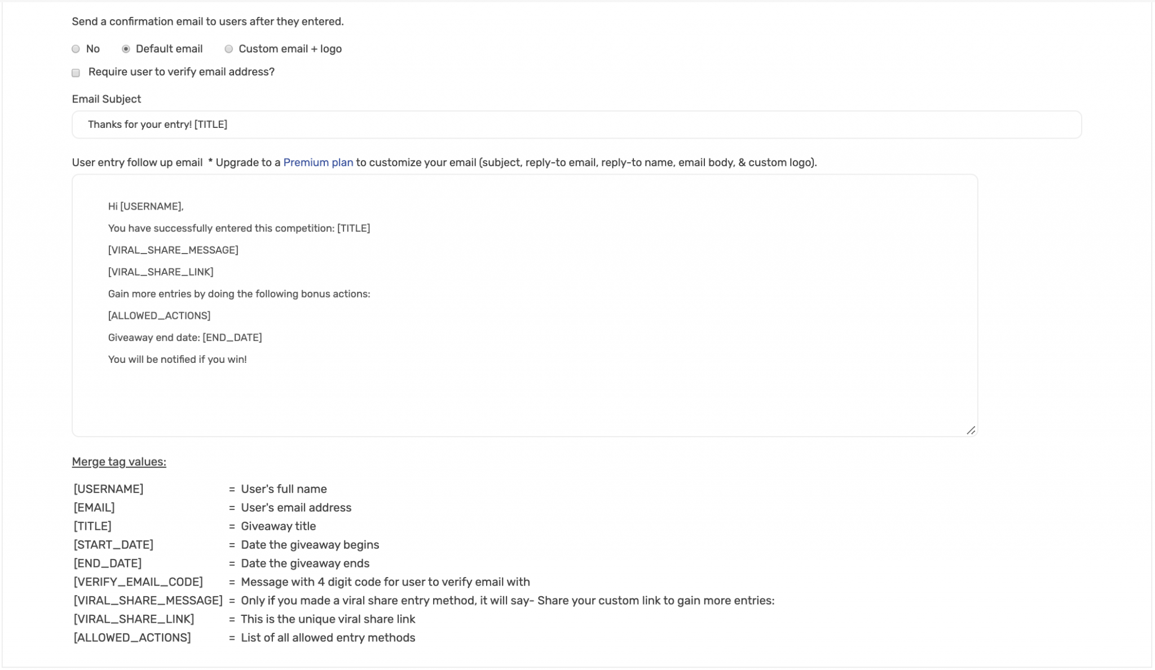Click the [START_DATE] merge tag label
Image resolution: width=1155 pixels, height=670 pixels.
pyautogui.click(x=113, y=544)
